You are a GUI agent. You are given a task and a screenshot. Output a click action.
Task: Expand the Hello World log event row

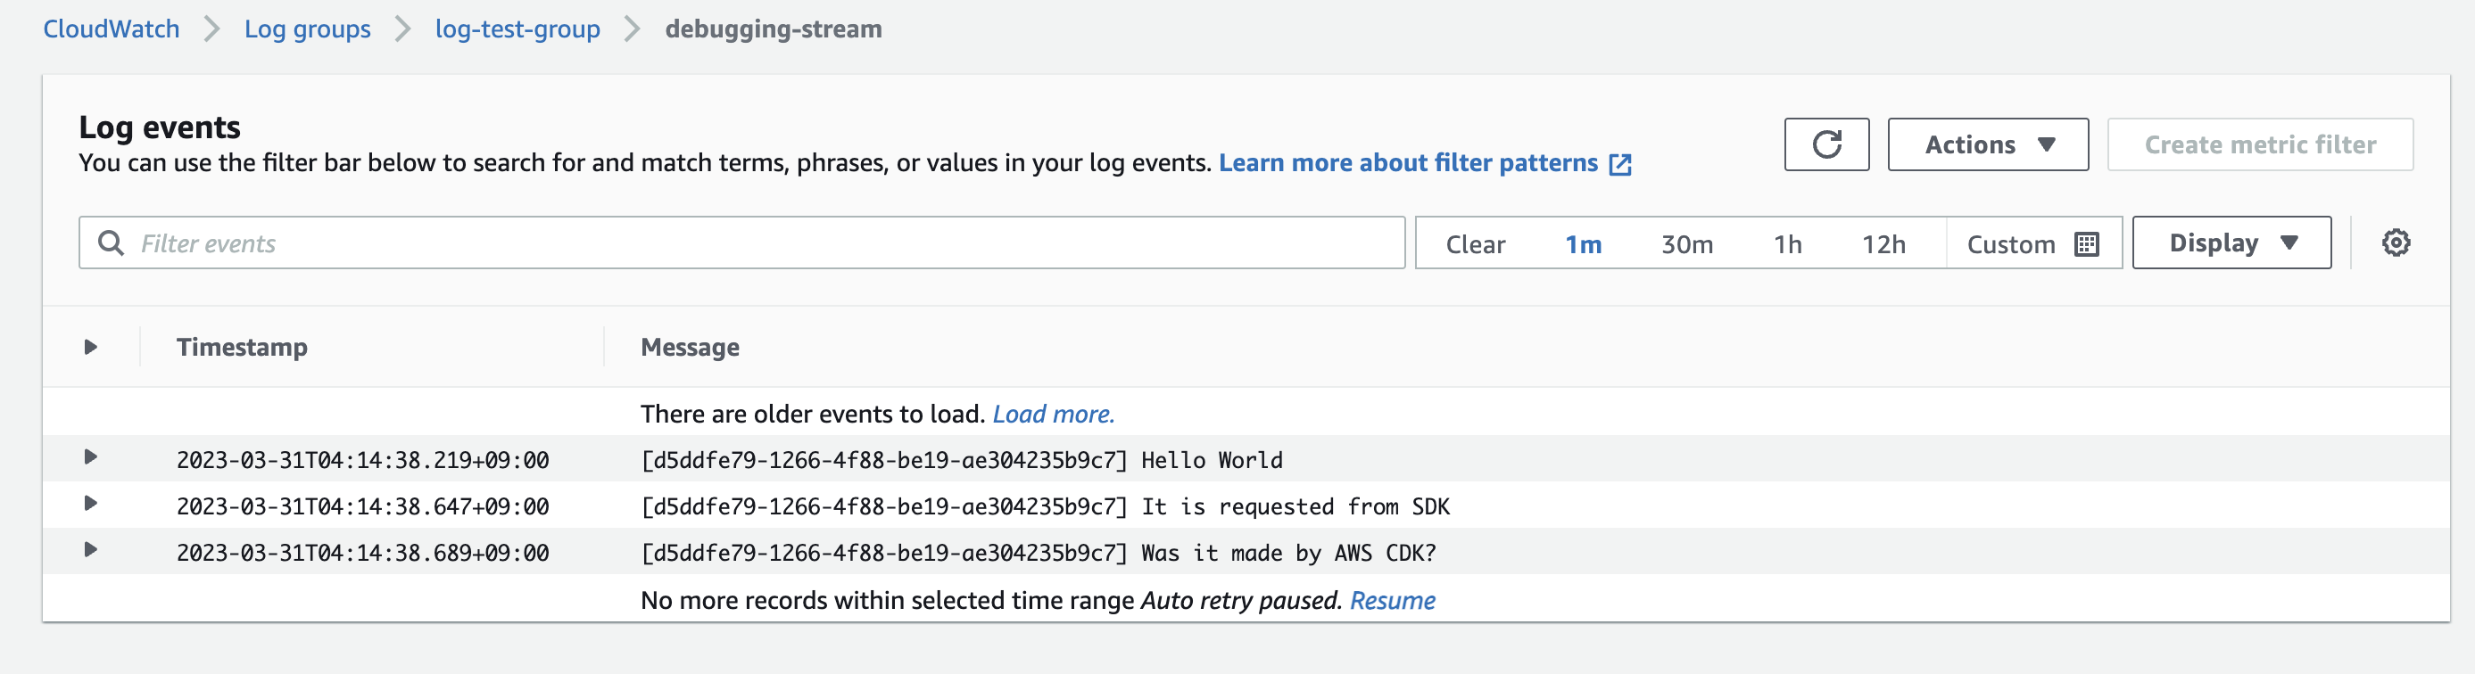point(90,457)
